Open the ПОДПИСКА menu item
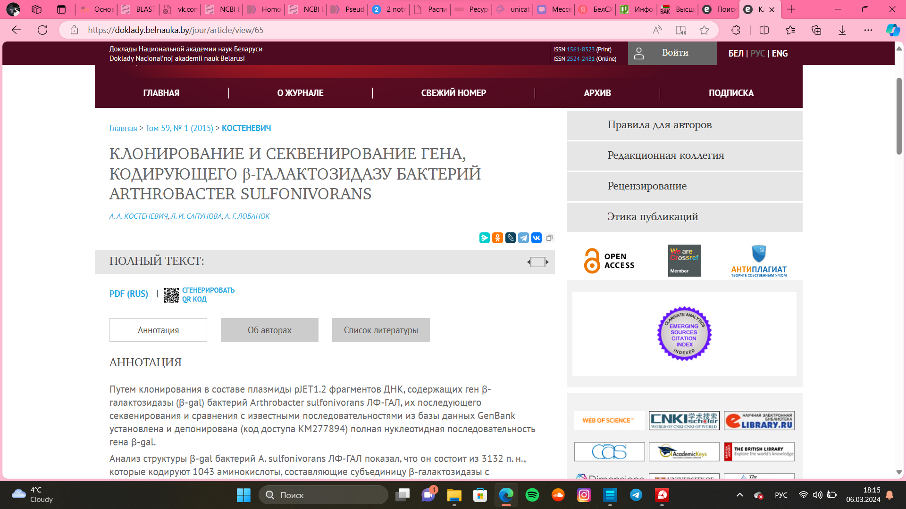The width and height of the screenshot is (906, 509). point(731,93)
